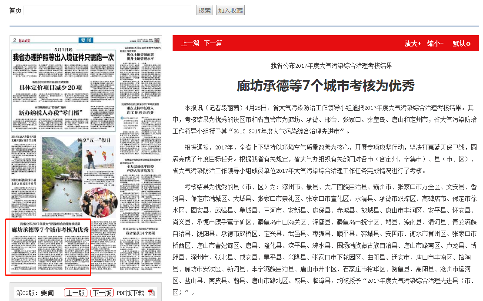
Task: Click the 加入收藏 bookmark button
Action: pos(230,10)
